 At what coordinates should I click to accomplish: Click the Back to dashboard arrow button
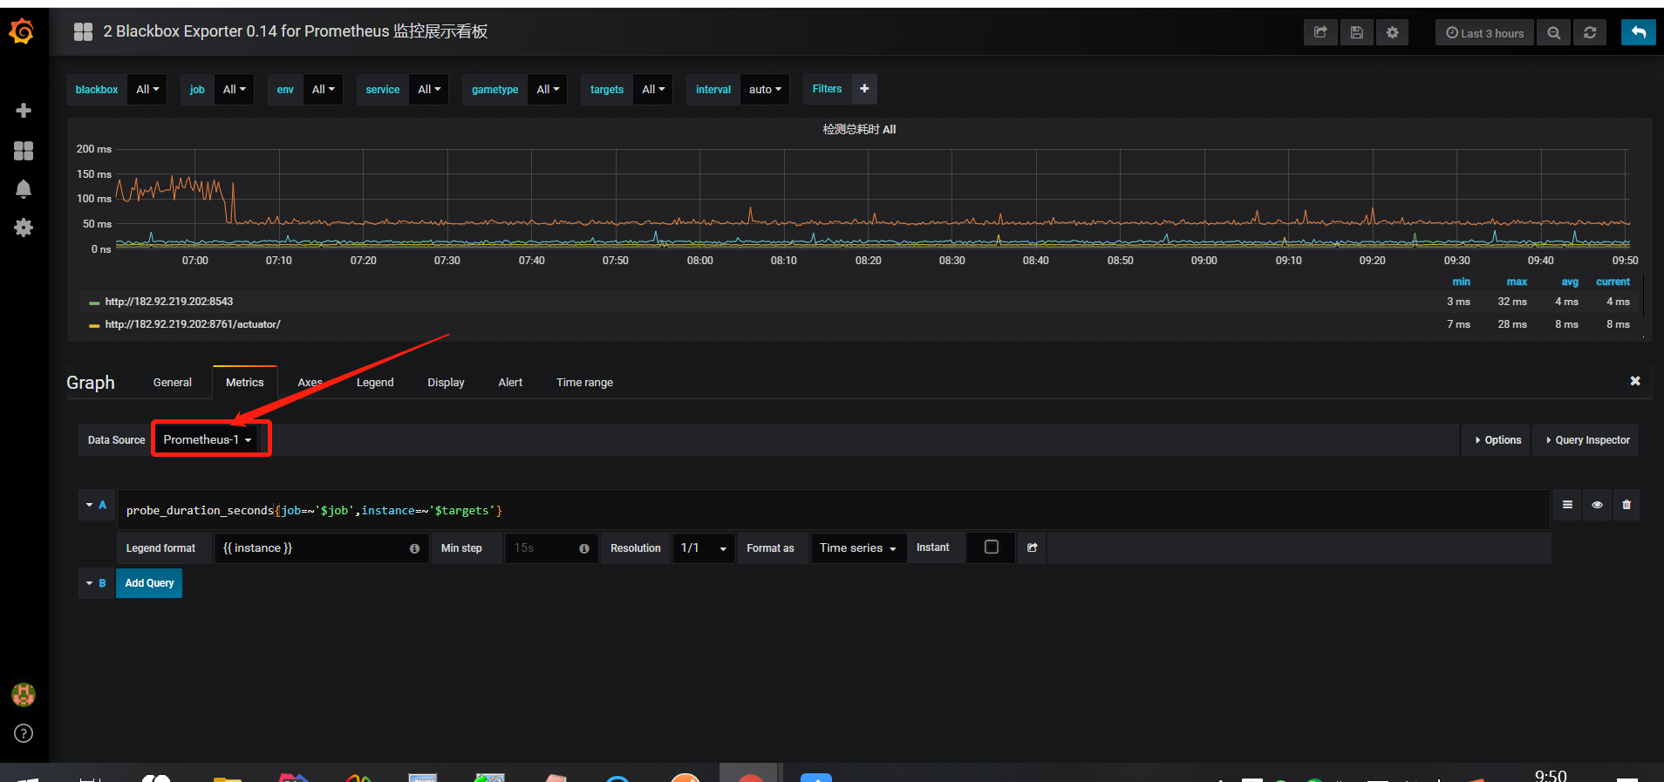(x=1639, y=32)
